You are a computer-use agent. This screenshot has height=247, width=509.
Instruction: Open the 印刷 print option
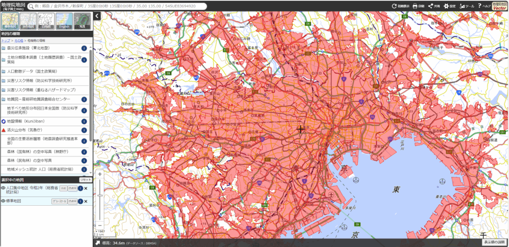coord(418,6)
